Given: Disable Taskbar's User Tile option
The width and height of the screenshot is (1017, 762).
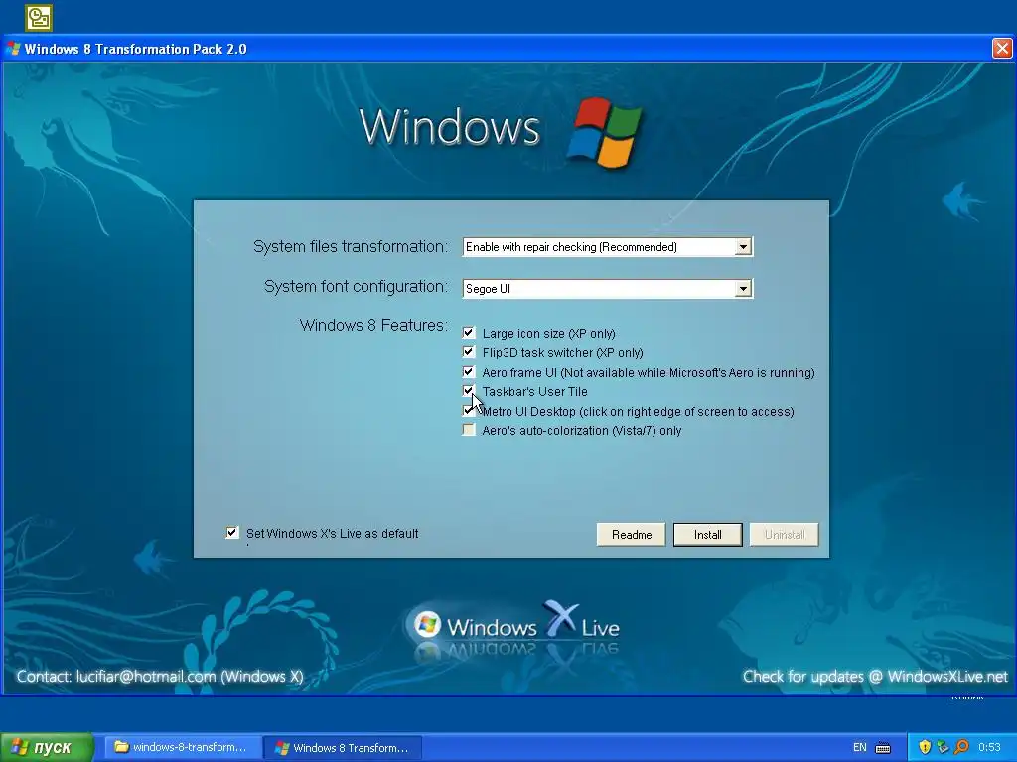Looking at the screenshot, I should point(469,391).
